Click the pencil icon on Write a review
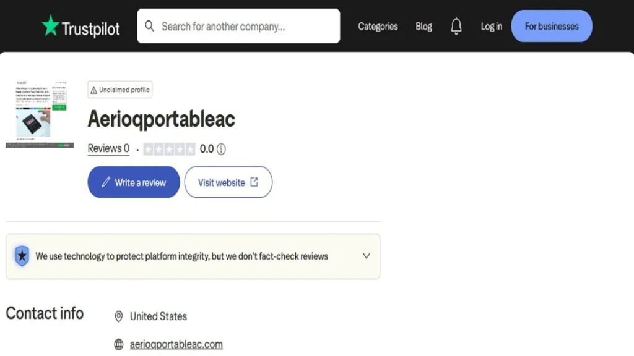The image size is (634, 356). (106, 182)
